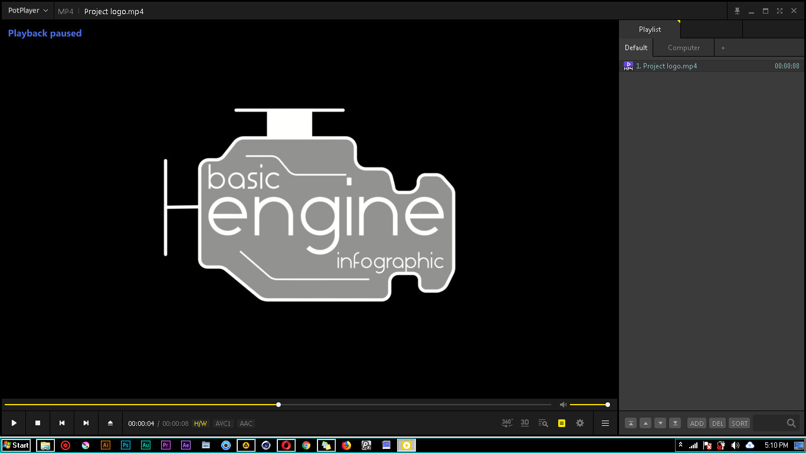The height and width of the screenshot is (453, 806).
Task: Open the PotPlayer main menu dropdown
Action: pos(27,10)
